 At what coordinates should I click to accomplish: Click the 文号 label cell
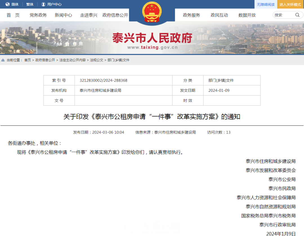(59, 101)
